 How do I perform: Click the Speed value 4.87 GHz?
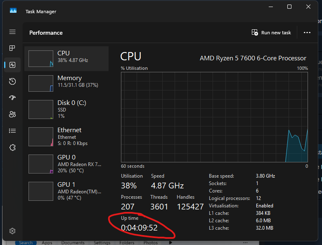167,186
